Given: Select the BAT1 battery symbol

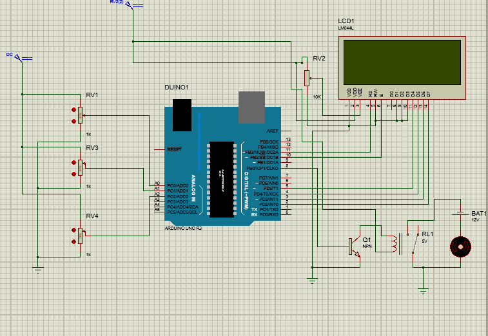Looking at the screenshot, I should [x=460, y=214].
